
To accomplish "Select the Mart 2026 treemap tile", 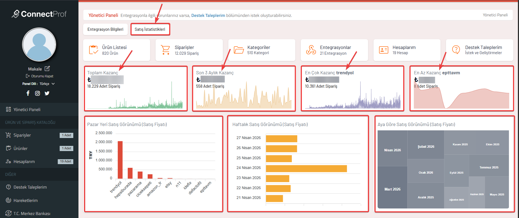I will 392,189.
